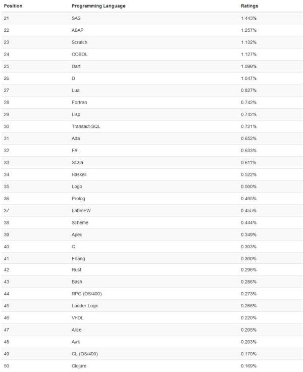The image size is (303, 372).
Task: Select the Scratch row label
Action: tap(80, 42)
